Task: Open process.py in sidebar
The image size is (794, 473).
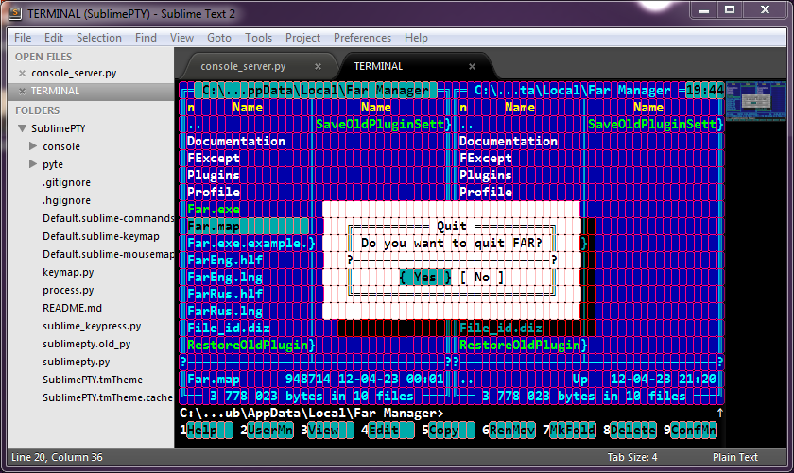Action: 68,290
